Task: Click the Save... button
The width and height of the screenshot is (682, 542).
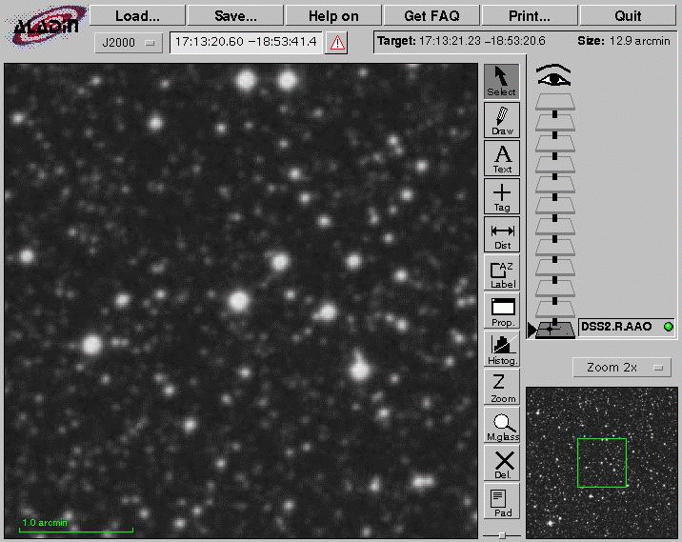Action: (235, 15)
